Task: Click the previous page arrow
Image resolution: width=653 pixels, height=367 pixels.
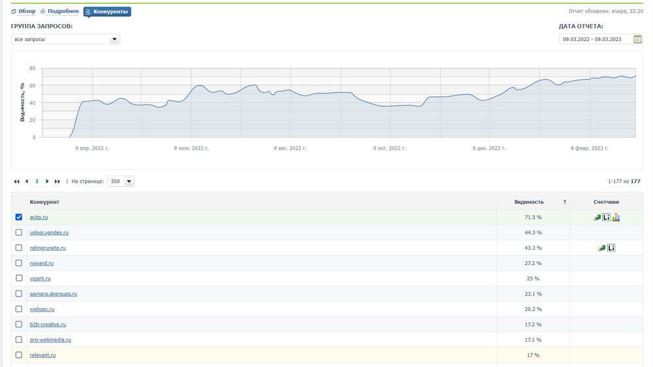Action: (27, 182)
